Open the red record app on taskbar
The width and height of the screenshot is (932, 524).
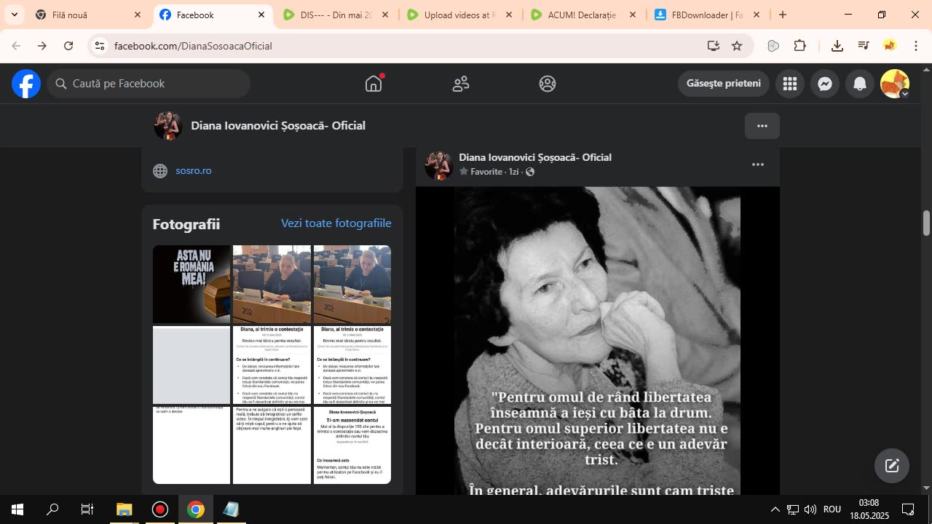click(160, 509)
